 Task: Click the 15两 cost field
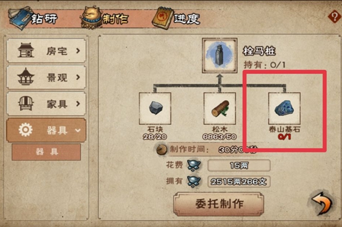click(239, 166)
